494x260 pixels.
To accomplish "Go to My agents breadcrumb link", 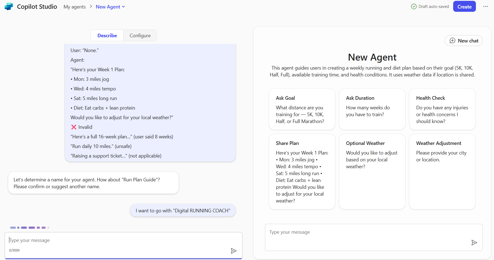I will 75,7.
